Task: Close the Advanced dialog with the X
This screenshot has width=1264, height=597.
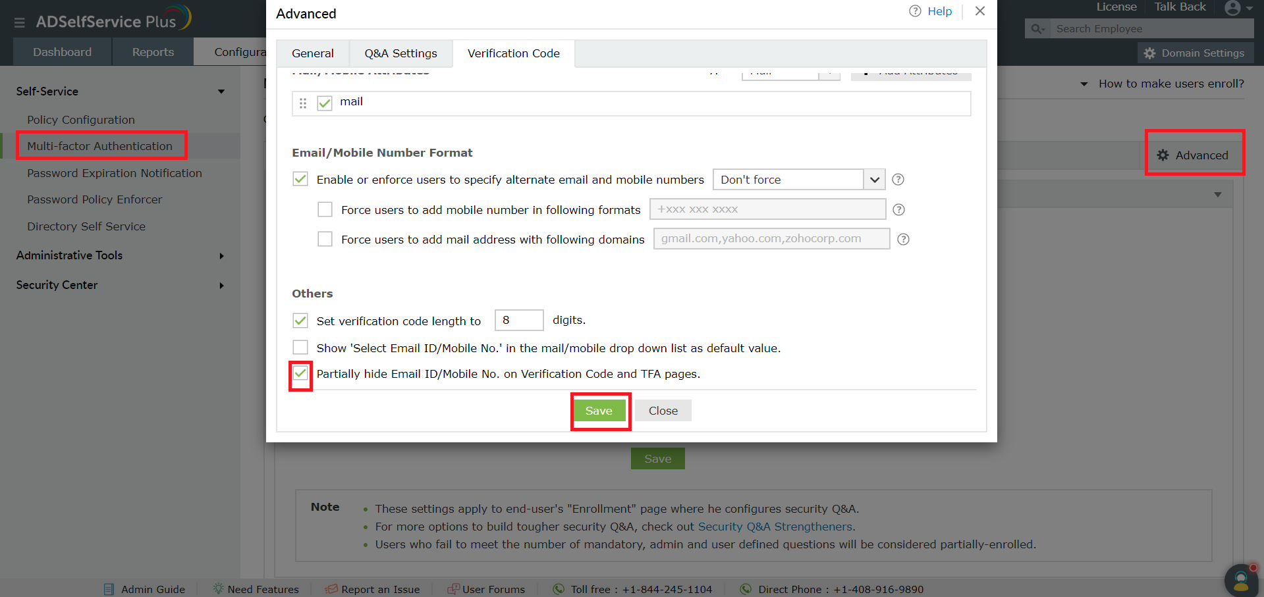Action: pyautogui.click(x=980, y=11)
